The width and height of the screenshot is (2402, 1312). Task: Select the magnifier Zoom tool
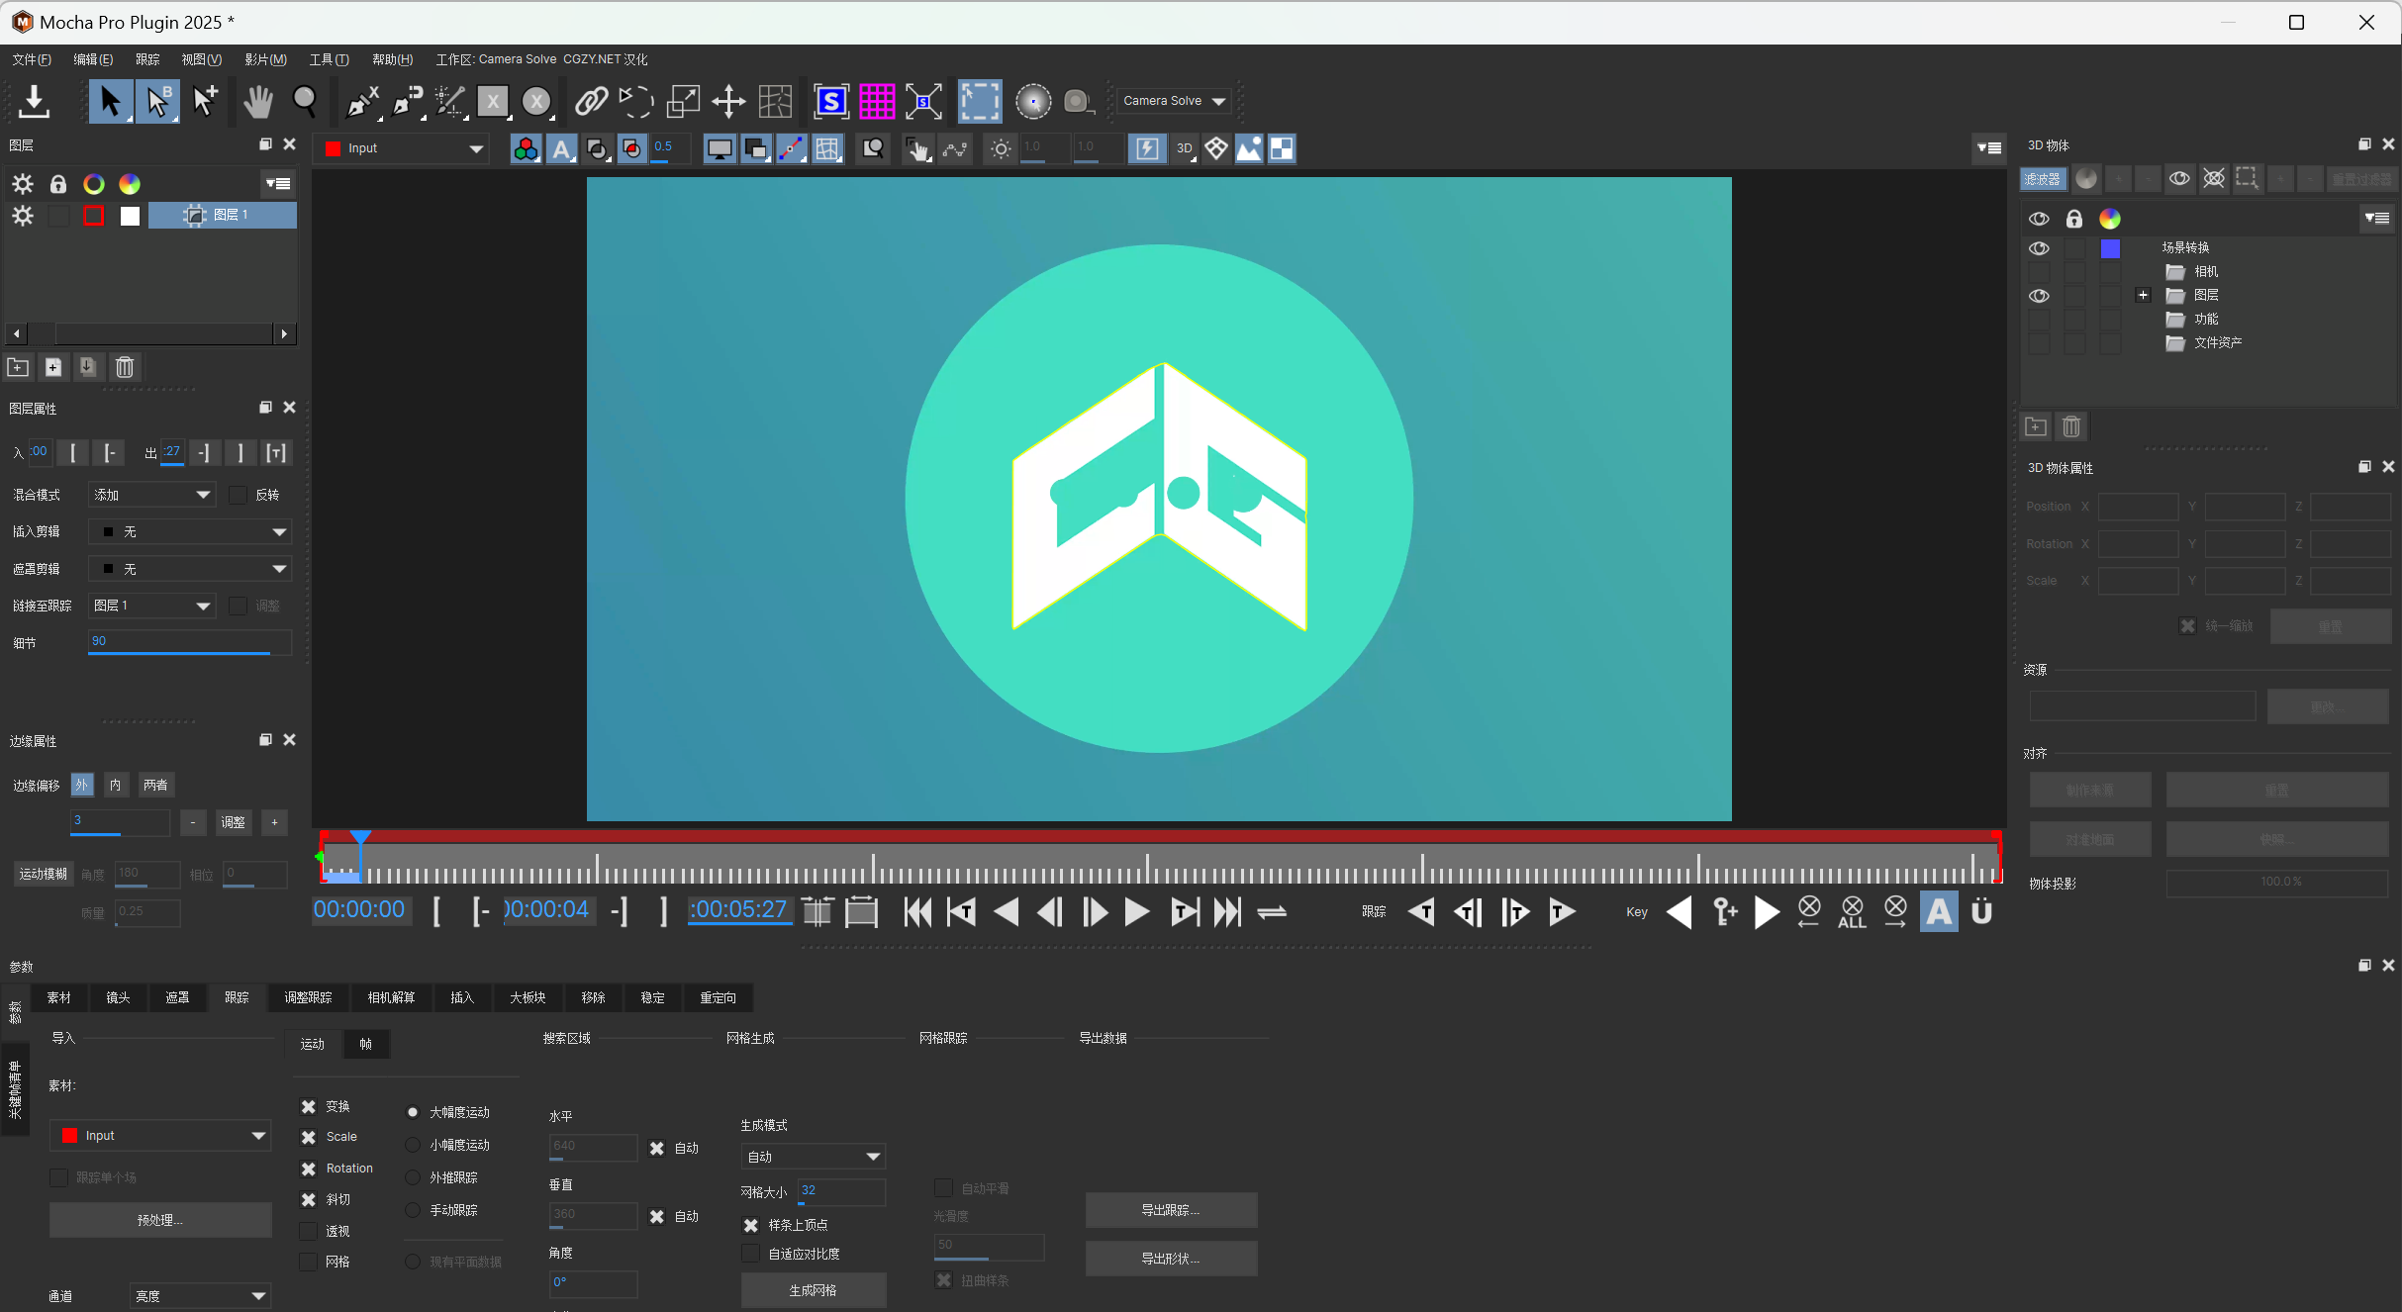click(x=305, y=101)
